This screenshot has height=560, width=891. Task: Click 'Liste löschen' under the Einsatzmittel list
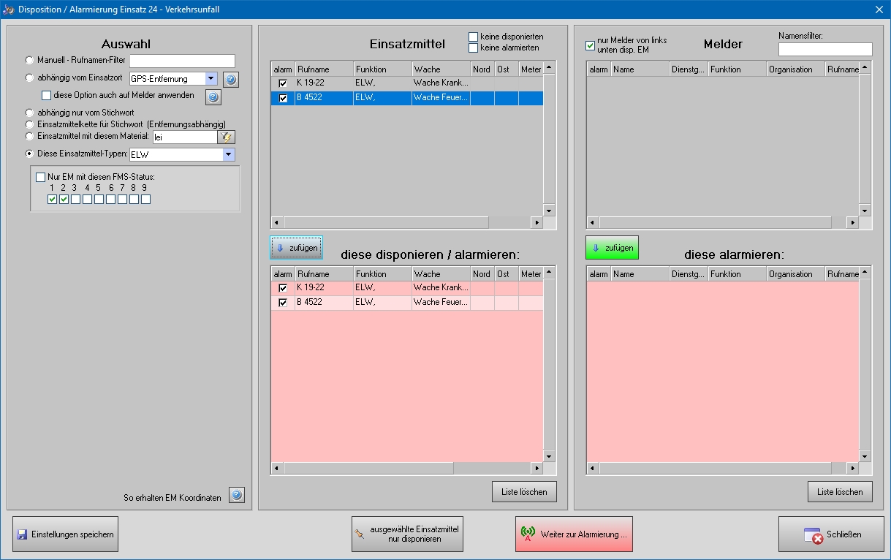[x=524, y=492]
